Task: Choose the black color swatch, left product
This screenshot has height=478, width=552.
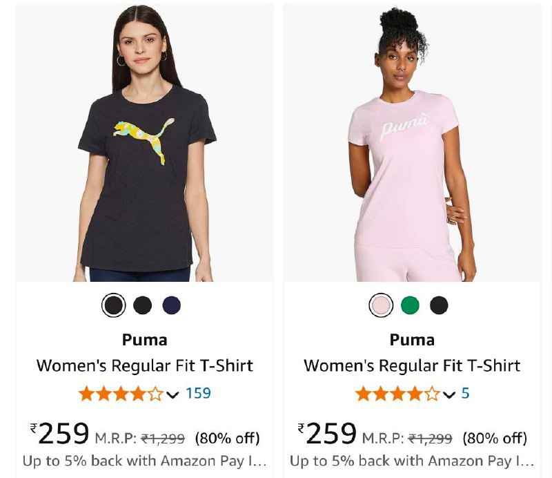Action: pos(143,305)
